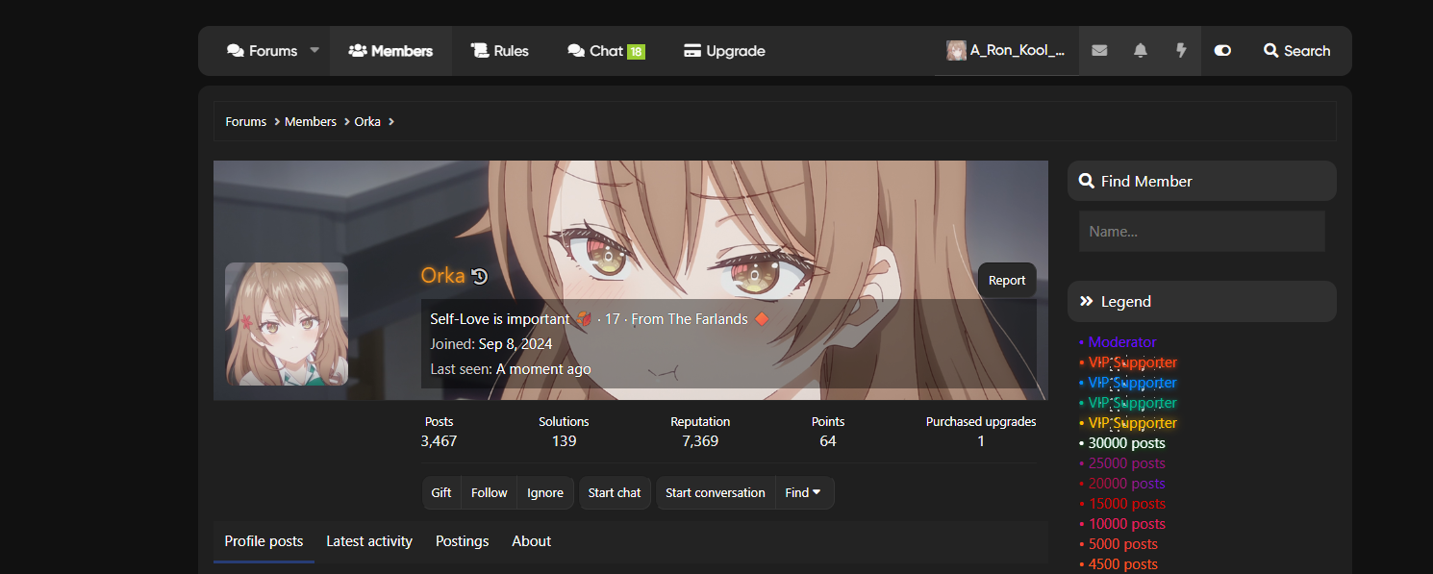Click the history clock icon beside Orka
Screen dimensions: 1433x574
[x=480, y=277]
